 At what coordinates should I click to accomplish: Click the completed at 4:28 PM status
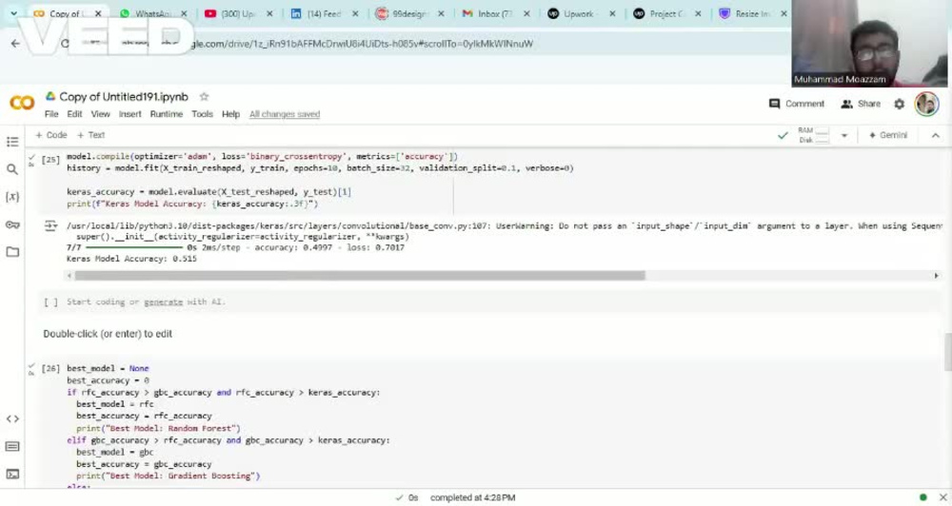tap(473, 497)
